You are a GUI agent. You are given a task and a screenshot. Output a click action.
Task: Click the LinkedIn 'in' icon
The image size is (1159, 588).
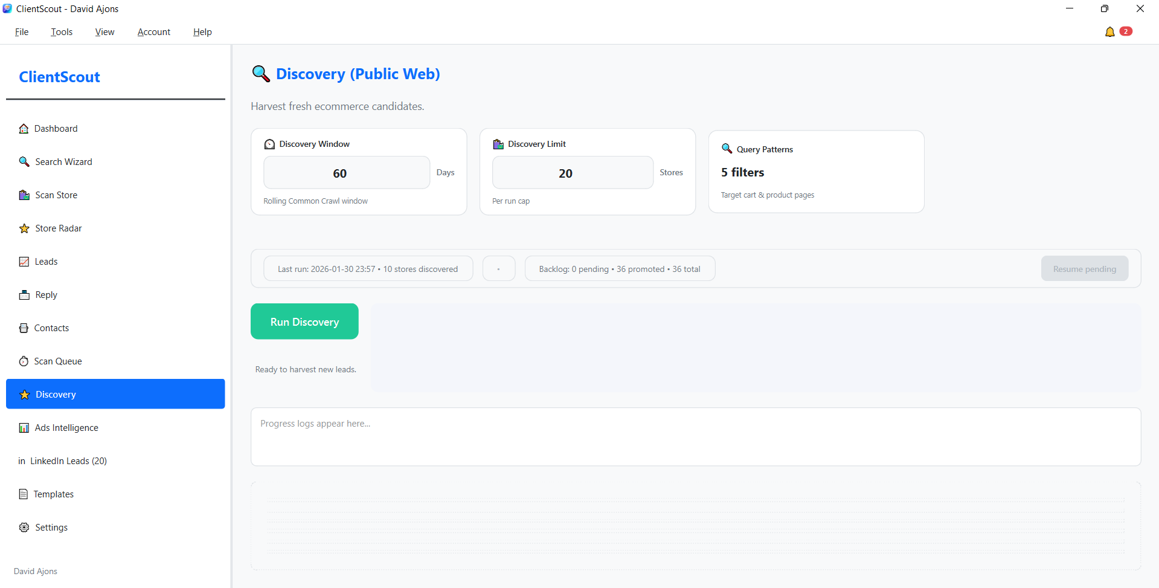(x=22, y=461)
